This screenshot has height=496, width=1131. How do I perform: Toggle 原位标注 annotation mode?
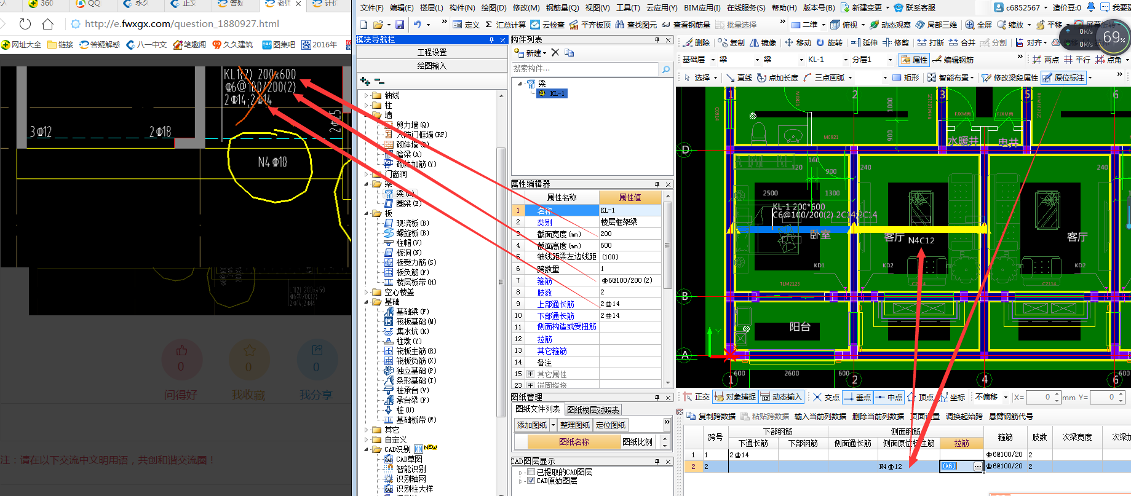point(1063,77)
